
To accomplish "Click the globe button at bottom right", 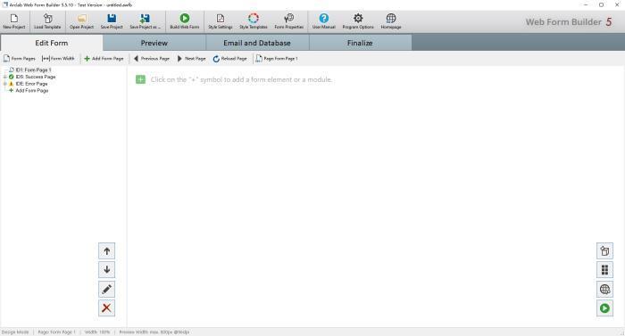I will click(604, 289).
